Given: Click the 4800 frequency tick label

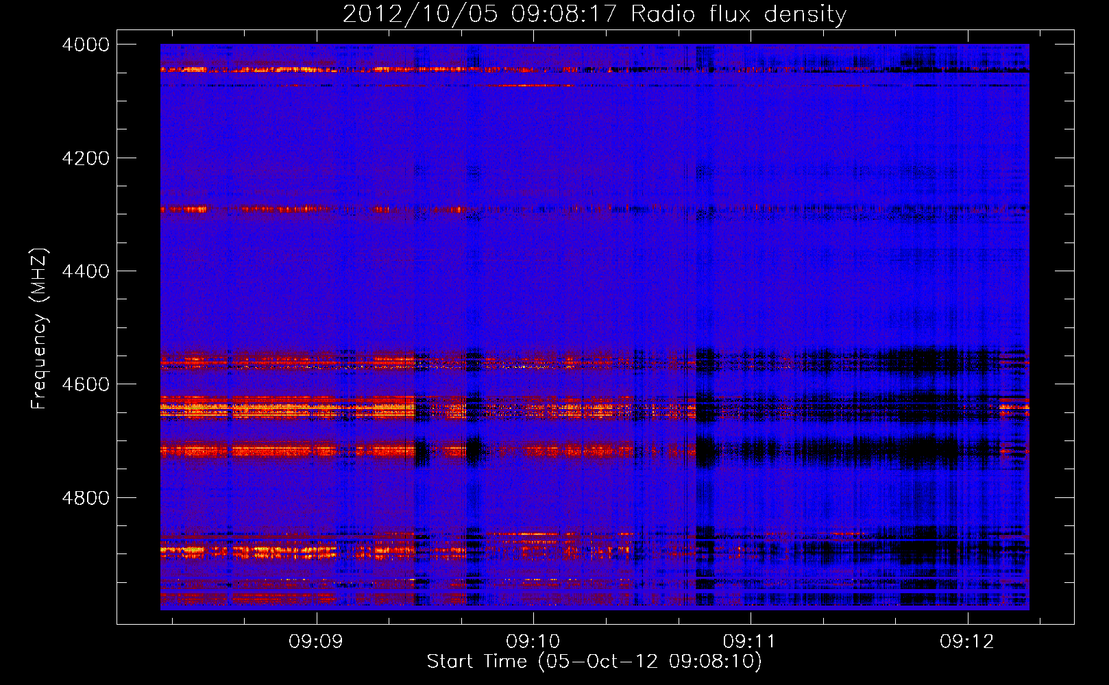Looking at the screenshot, I should pyautogui.click(x=86, y=498).
